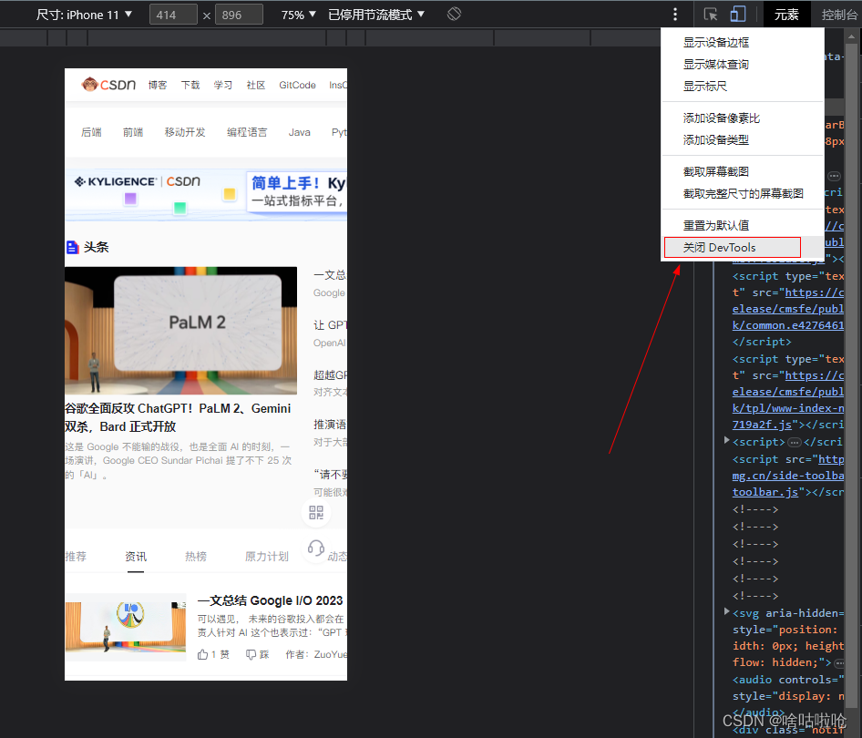Click the thumbs-up like icon
Screen dimensions: 862x738
(203, 654)
